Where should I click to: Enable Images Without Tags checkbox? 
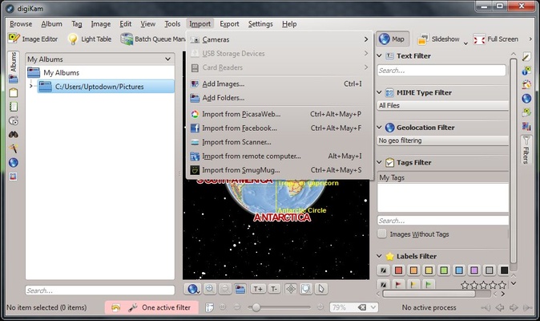[382, 234]
